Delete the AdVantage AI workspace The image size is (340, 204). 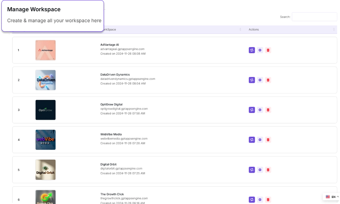(x=268, y=50)
